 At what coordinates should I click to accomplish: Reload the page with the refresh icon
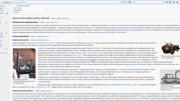(x=121, y=2)
